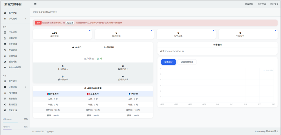This screenshot has height=135, width=281.
Task: Click the 聚合支付平台 sidebar title
Action: click(x=13, y=4)
